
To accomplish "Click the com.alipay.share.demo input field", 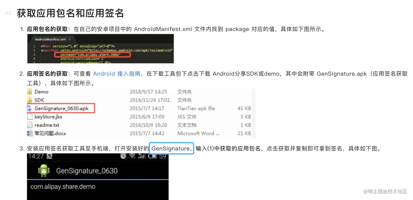I will (x=98, y=187).
